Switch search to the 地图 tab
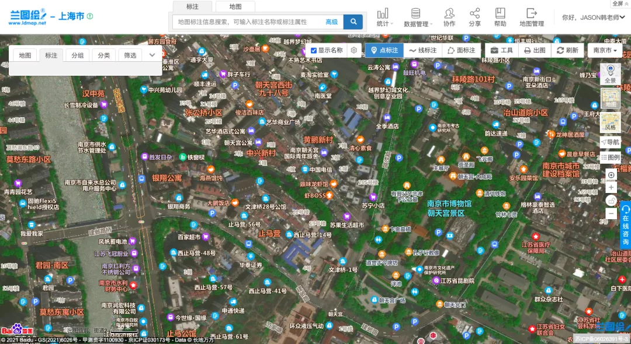The width and height of the screenshot is (631, 344). click(235, 6)
